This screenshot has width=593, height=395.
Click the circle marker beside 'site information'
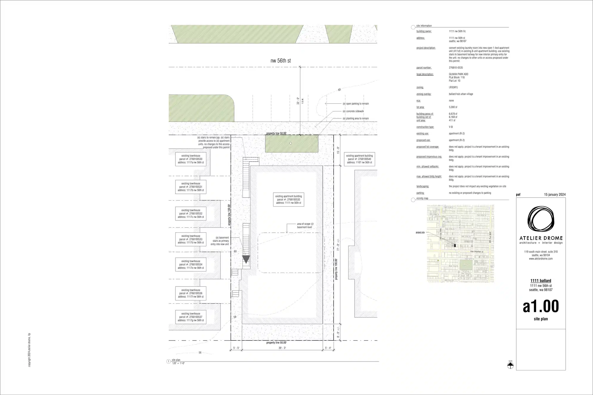pos(413,27)
